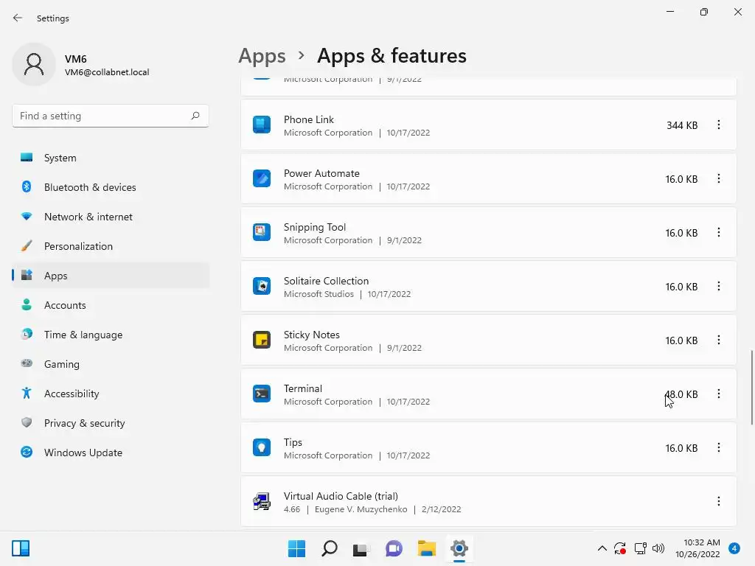Go back with the Settings back arrow
This screenshot has height=566, width=755.
[x=18, y=18]
